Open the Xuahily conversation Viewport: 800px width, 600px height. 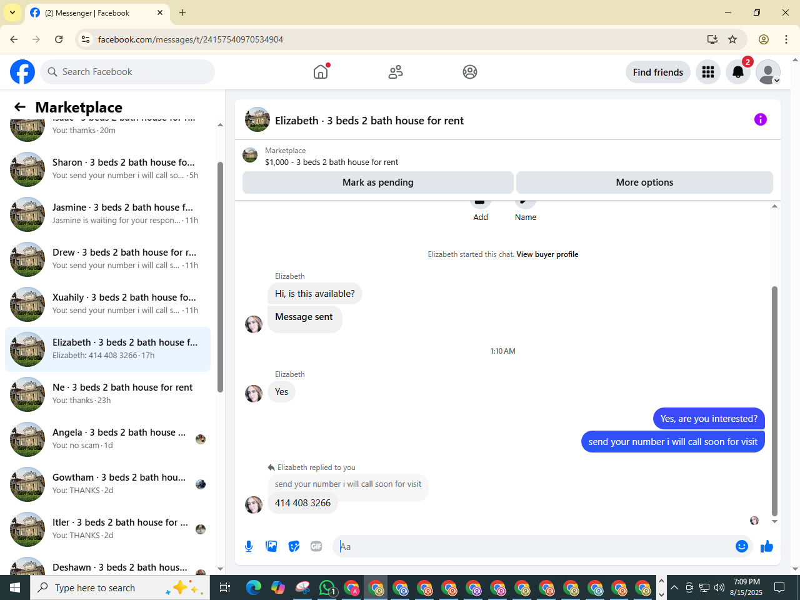tap(107, 304)
